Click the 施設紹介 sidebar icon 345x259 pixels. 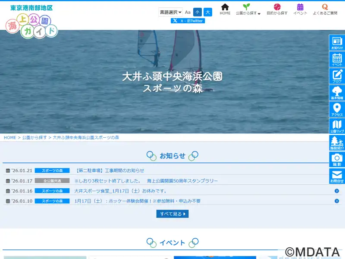tap(337, 143)
